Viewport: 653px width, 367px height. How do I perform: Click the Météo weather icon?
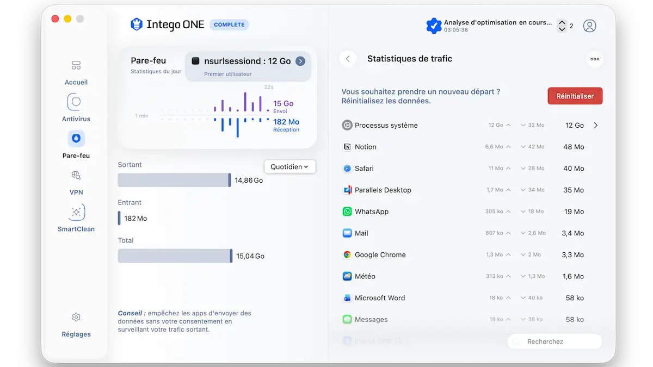347,276
